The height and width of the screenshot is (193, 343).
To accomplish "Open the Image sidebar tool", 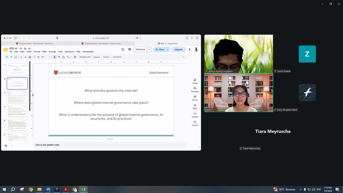I will 195,81.
